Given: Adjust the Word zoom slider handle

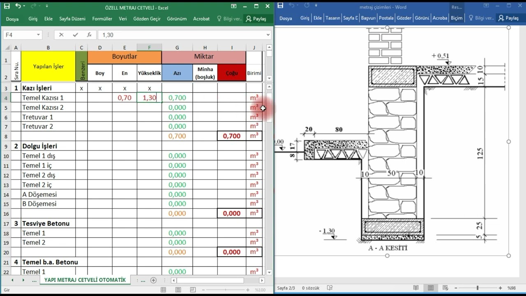Looking at the screenshot, I should coord(478,288).
